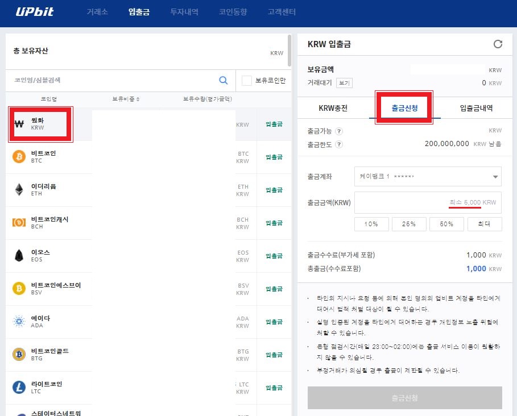Open the 코인동향 menu
The width and height of the screenshot is (517, 416).
click(x=233, y=12)
